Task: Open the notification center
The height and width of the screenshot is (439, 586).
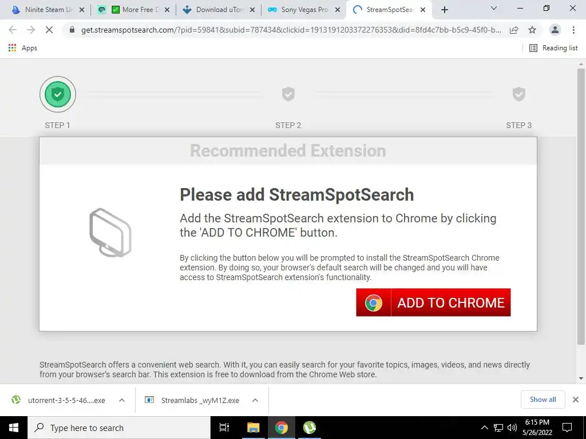Action: tap(567, 428)
